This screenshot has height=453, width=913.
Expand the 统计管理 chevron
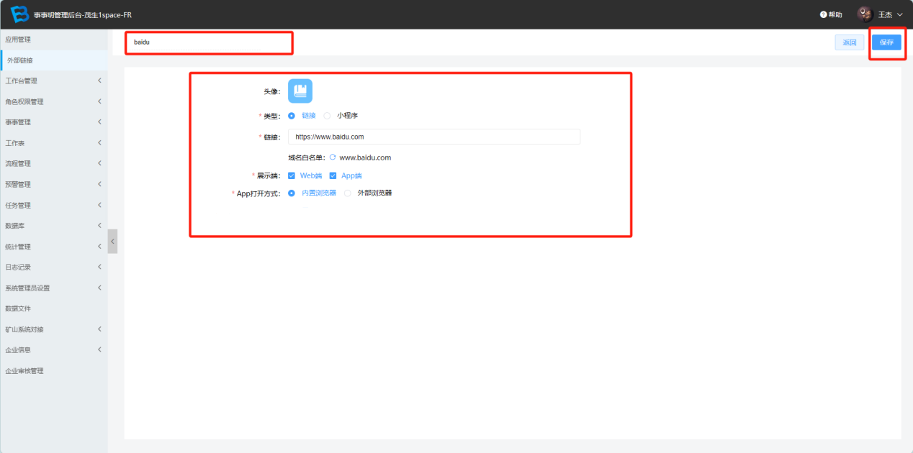click(x=99, y=246)
